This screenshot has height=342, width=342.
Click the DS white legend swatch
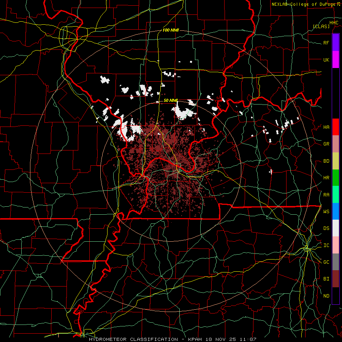pyautogui.click(x=336, y=228)
